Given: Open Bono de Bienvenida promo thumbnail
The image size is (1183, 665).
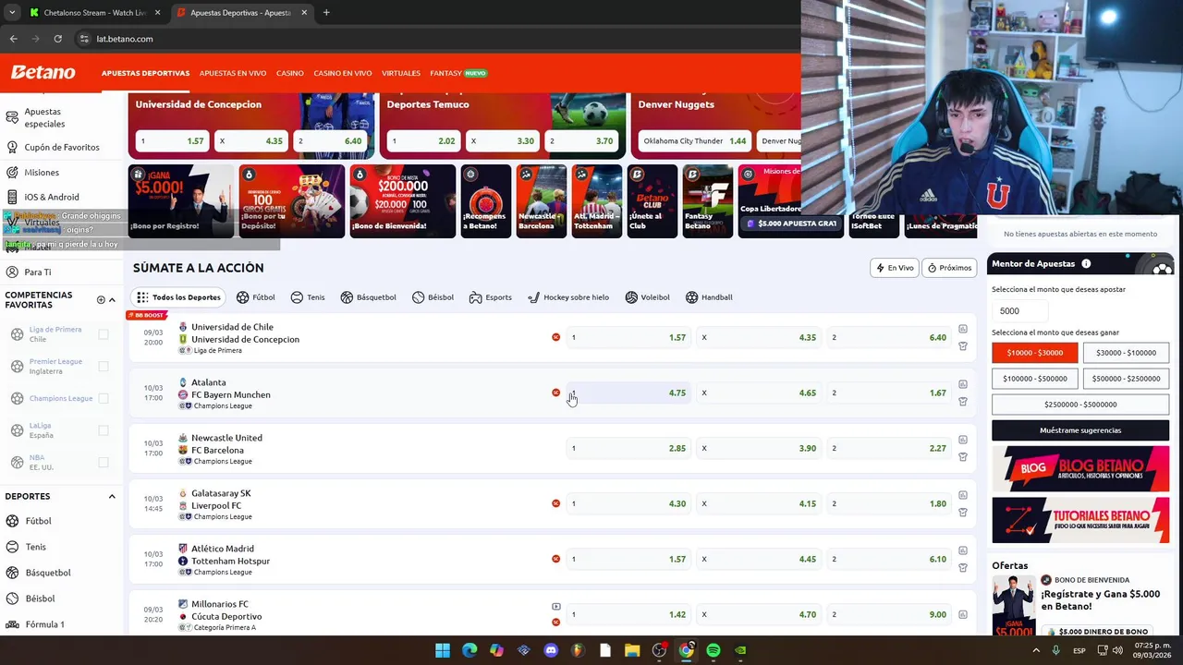Looking at the screenshot, I should [402, 200].
